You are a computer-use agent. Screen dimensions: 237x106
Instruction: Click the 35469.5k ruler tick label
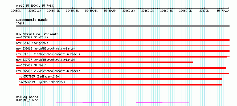(110, 11)
